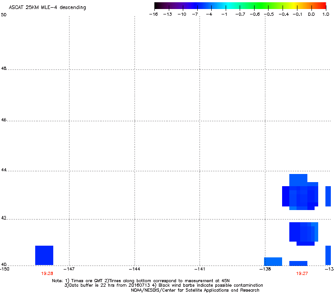Click the -13 color scale label
The width and height of the screenshot is (334, 293).
coord(167,14)
